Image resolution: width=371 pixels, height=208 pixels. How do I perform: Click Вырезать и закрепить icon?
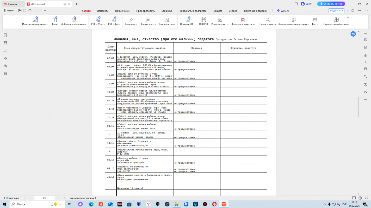[243, 20]
